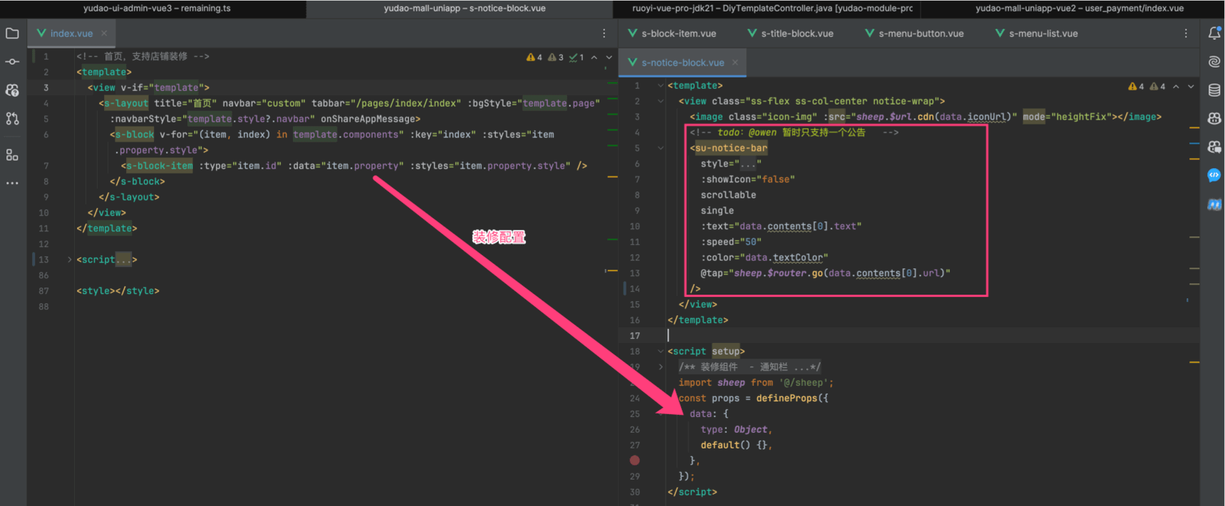Switch to ruoyi-vue-pro-jdk21 project window tab
Image resolution: width=1225 pixels, height=506 pixels.
tap(772, 9)
